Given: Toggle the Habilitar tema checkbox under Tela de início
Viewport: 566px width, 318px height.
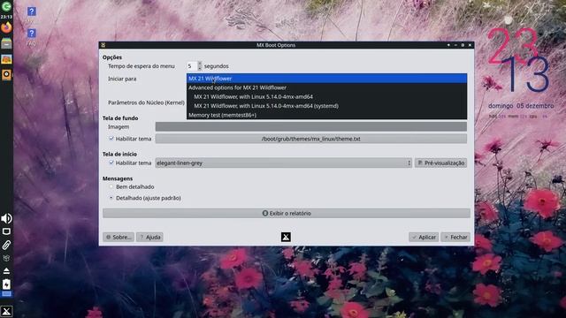Looking at the screenshot, I should tap(111, 163).
